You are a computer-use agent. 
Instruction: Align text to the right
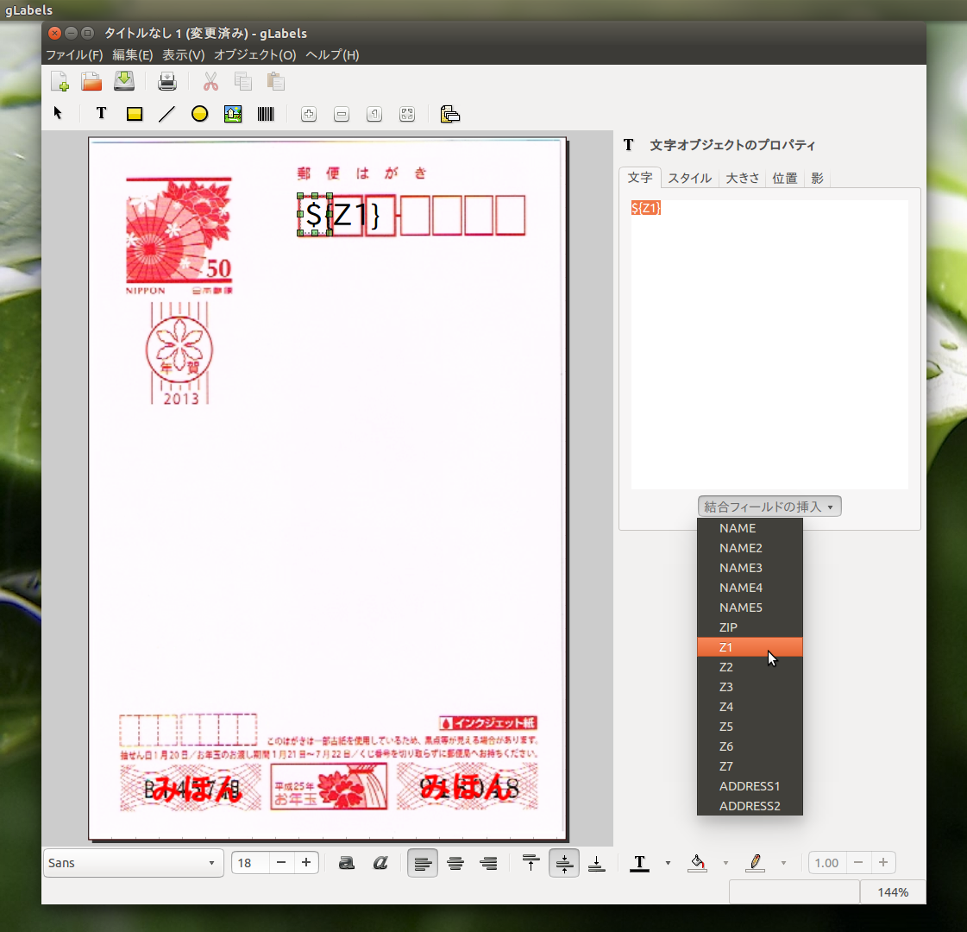pos(488,863)
